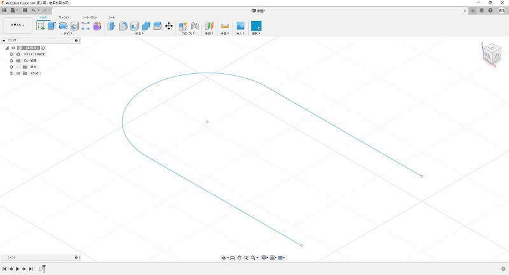Screen dimensions: 509x275
Task: Click the Fillet tool icon
Action: pyautogui.click(x=123, y=26)
